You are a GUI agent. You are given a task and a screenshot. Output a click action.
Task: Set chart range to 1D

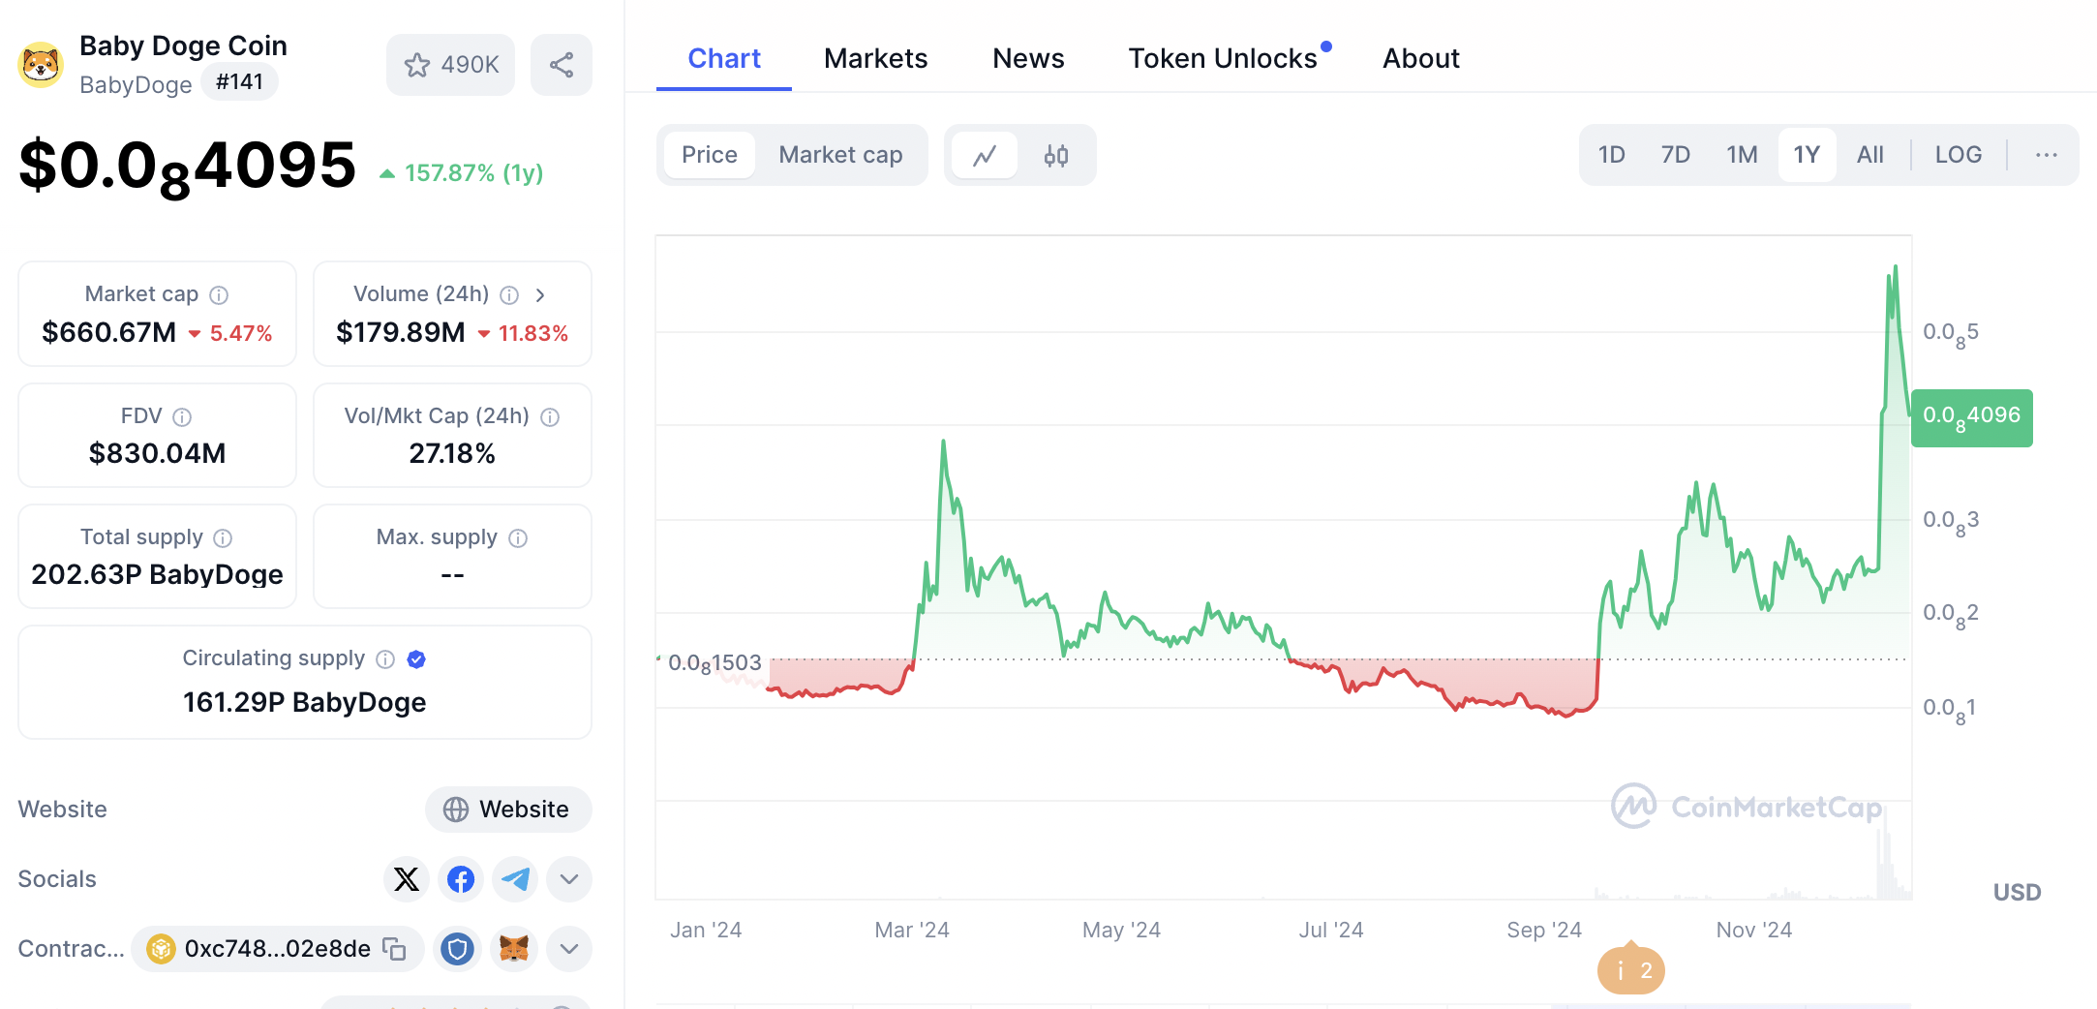[1612, 155]
